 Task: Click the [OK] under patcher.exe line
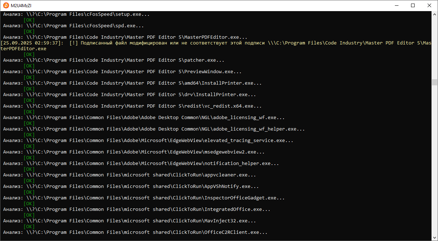coord(29,66)
